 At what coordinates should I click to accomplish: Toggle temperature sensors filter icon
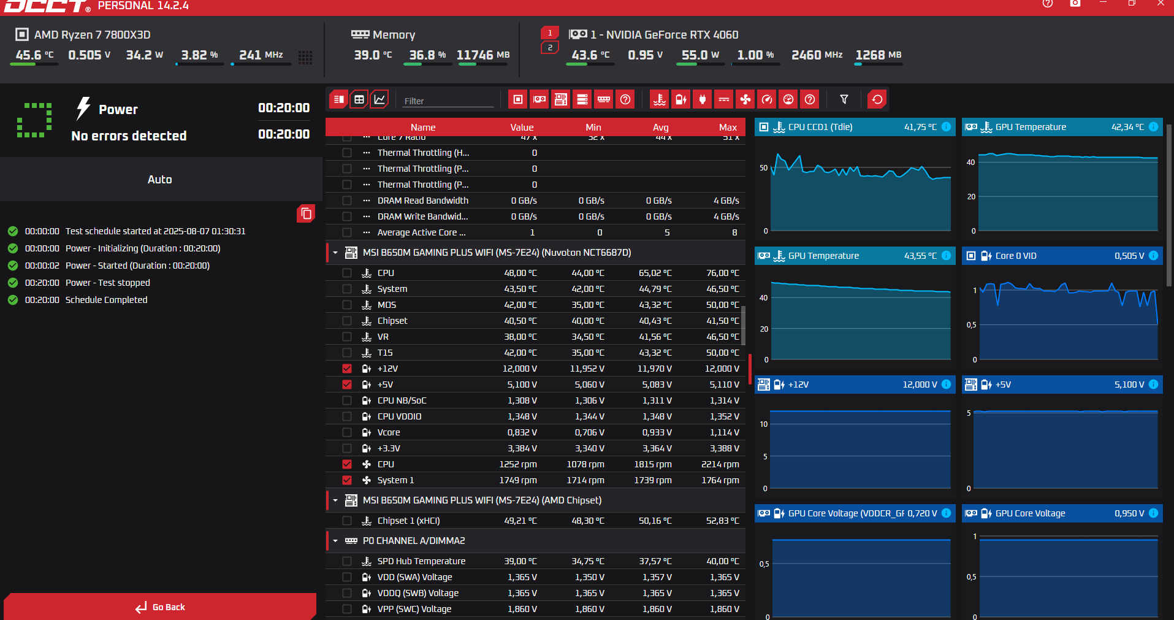660,99
